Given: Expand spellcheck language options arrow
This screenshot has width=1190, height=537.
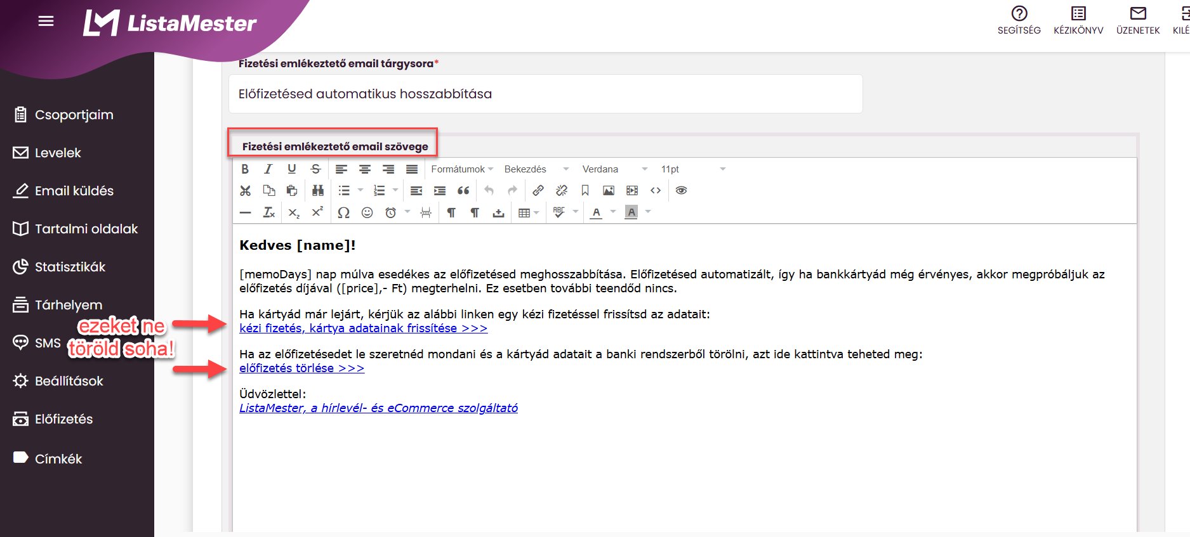Looking at the screenshot, I should [576, 212].
